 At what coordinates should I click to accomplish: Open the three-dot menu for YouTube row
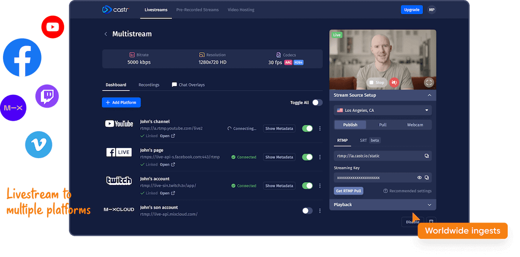(x=320, y=129)
